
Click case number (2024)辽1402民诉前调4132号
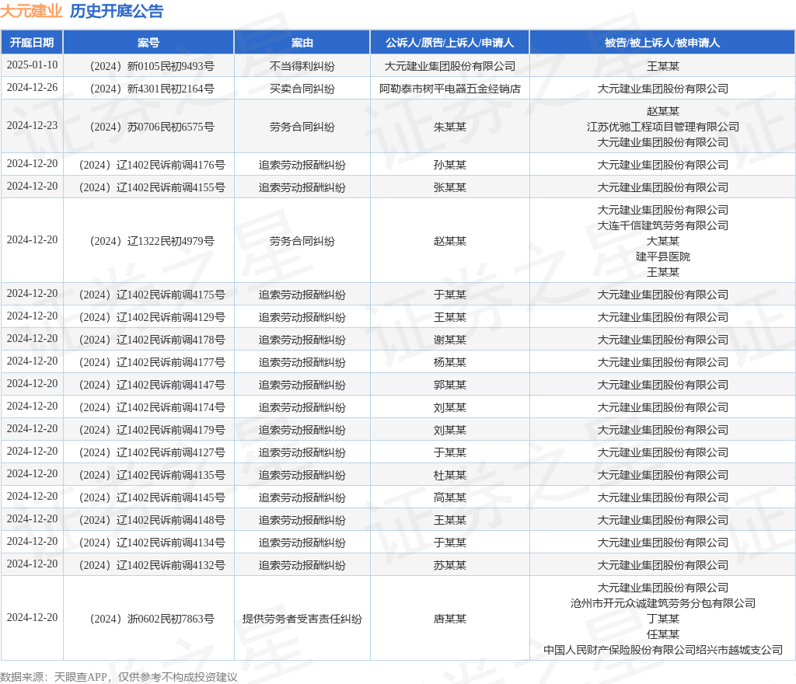[152, 565]
